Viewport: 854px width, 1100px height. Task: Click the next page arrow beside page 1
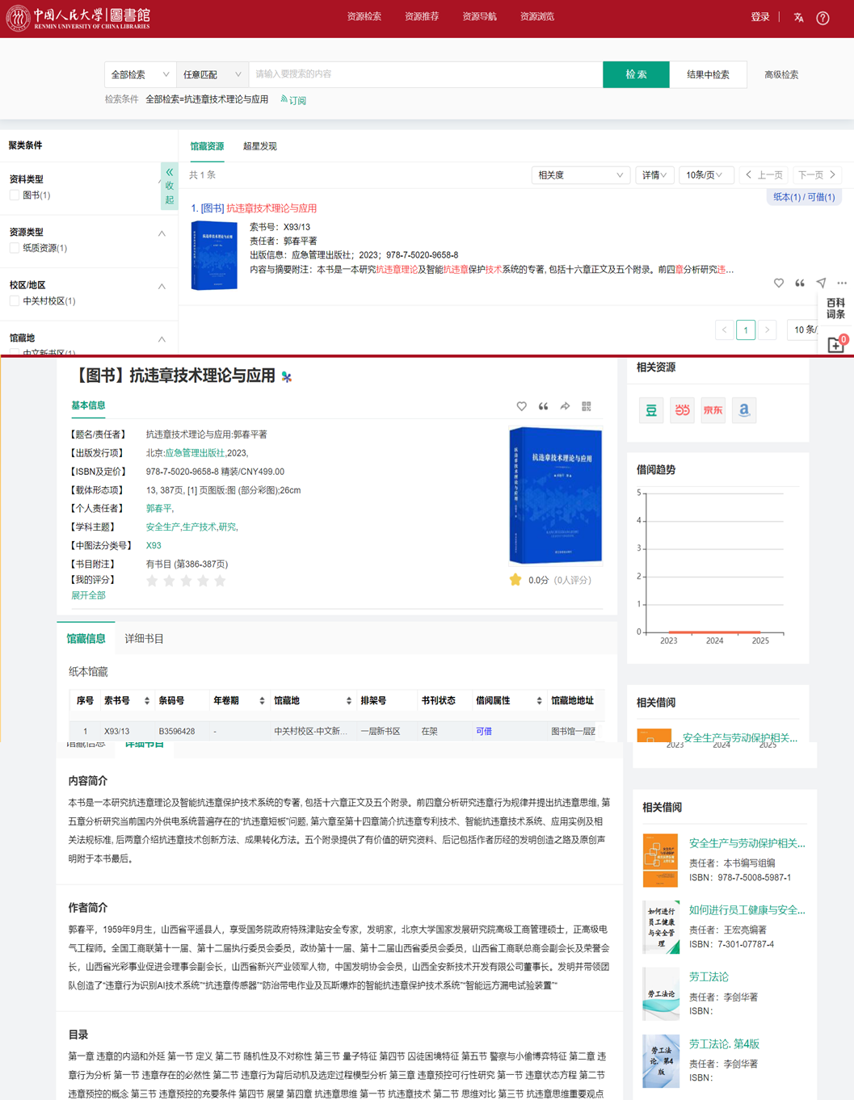[x=768, y=330]
